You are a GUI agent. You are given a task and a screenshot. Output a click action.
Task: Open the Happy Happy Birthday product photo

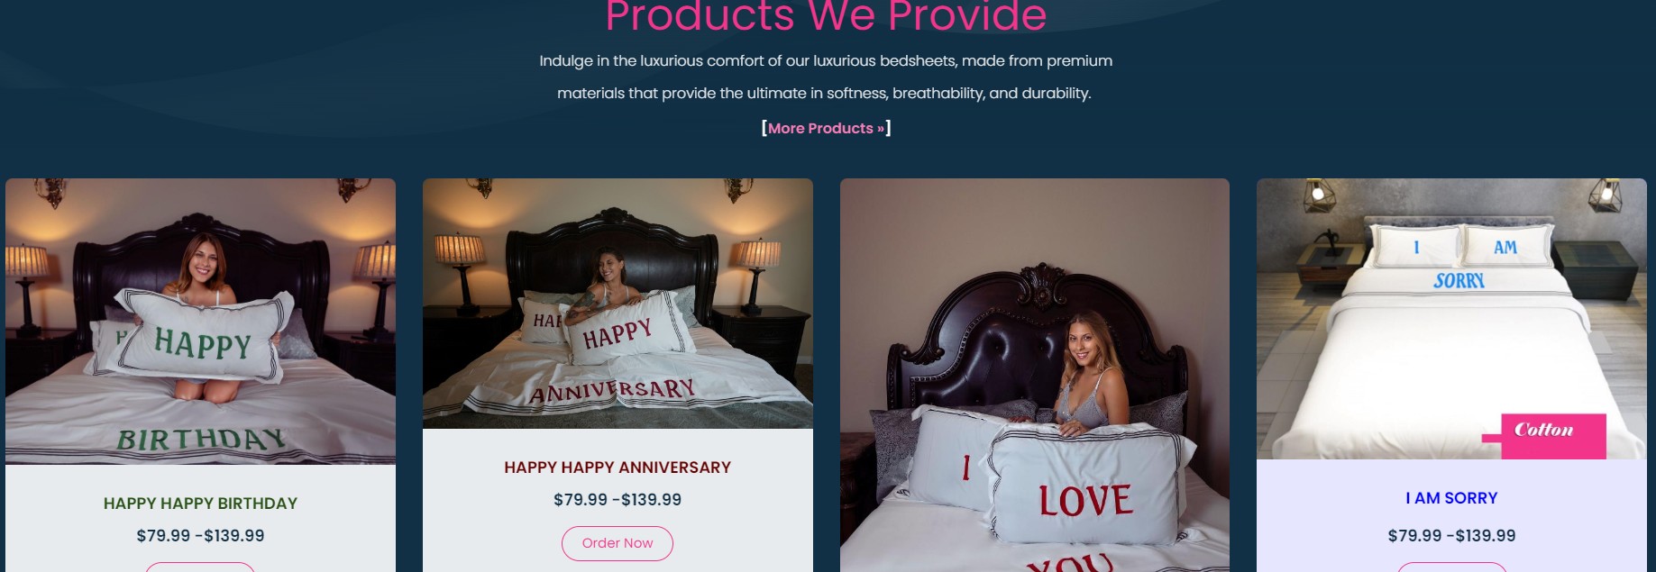click(x=200, y=322)
